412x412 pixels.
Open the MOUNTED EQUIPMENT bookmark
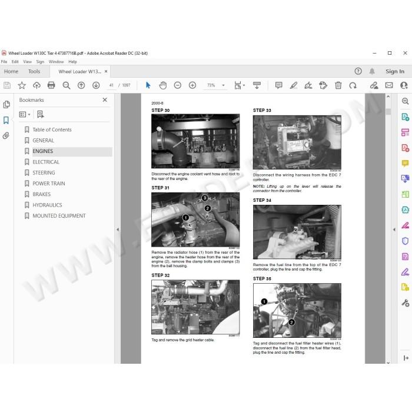(x=59, y=216)
